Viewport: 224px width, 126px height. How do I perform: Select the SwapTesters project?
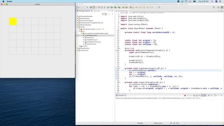pyautogui.click(x=85, y=48)
